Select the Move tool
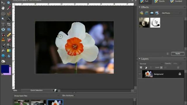The width and height of the screenshot is (187, 105). point(3,3)
